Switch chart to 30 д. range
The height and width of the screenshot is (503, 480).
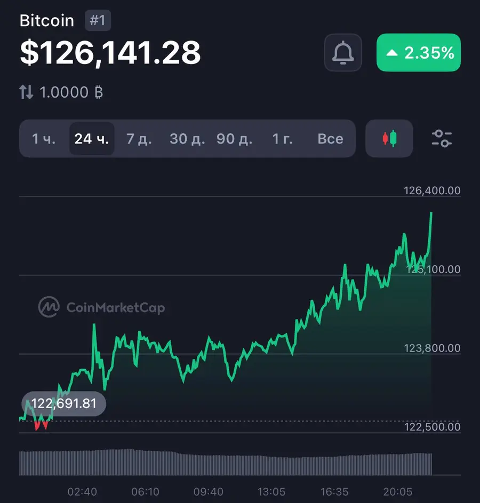point(187,139)
